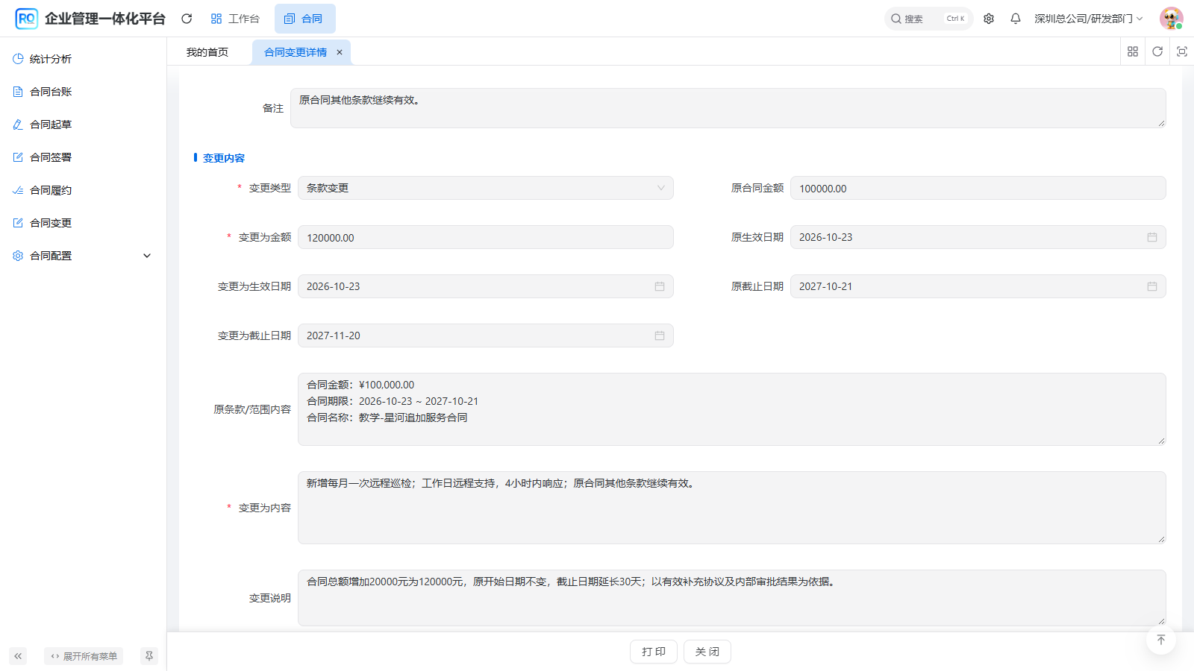Open calendar icon for 原生效日期
Image resolution: width=1194 pixels, height=671 pixels.
(x=1152, y=237)
